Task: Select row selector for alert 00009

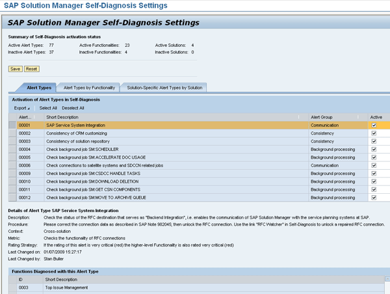Action: pyautogui.click(x=12, y=174)
